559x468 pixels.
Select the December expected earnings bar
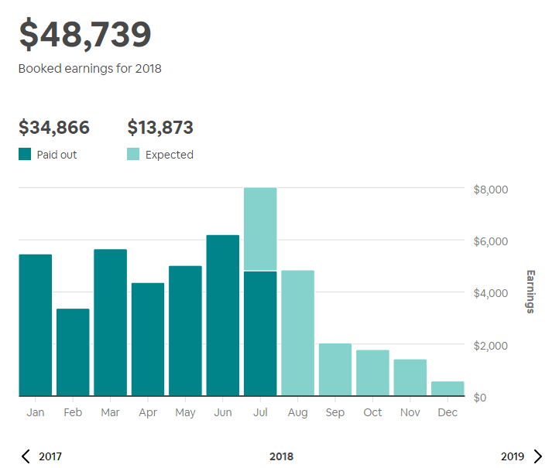(448, 388)
